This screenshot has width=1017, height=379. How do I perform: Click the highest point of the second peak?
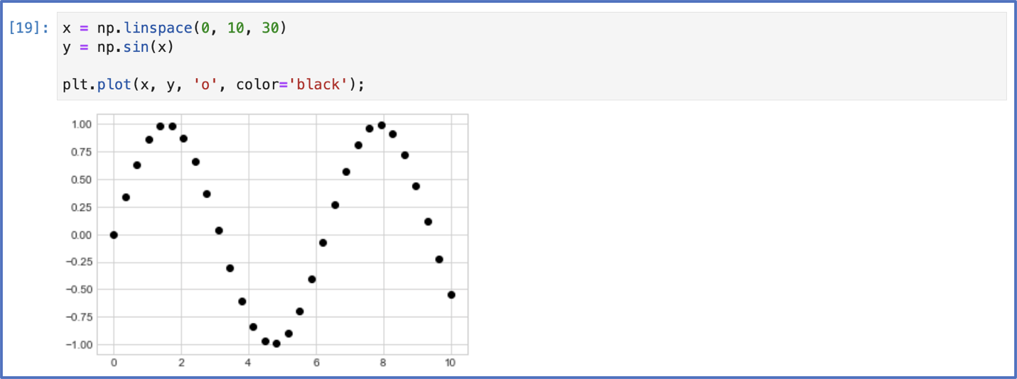(382, 125)
